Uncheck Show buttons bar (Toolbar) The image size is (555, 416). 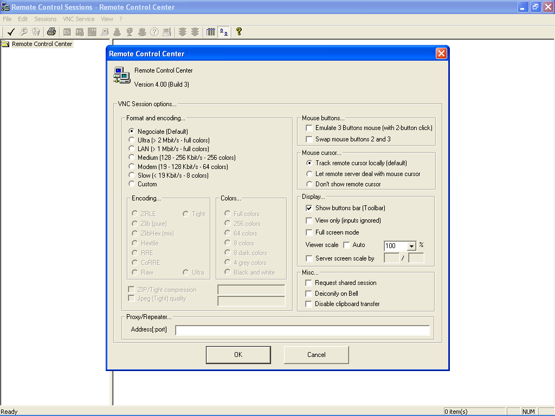(x=309, y=208)
